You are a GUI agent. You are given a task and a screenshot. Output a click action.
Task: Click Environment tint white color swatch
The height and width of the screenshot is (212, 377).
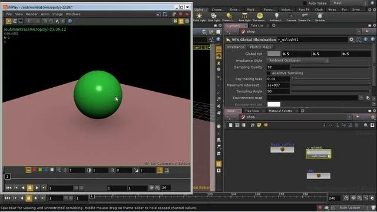(x=273, y=104)
